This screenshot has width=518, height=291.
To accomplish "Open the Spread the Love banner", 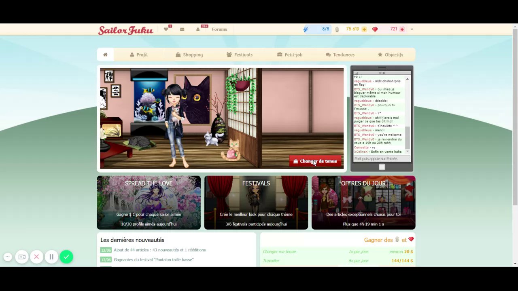I will pos(149,202).
